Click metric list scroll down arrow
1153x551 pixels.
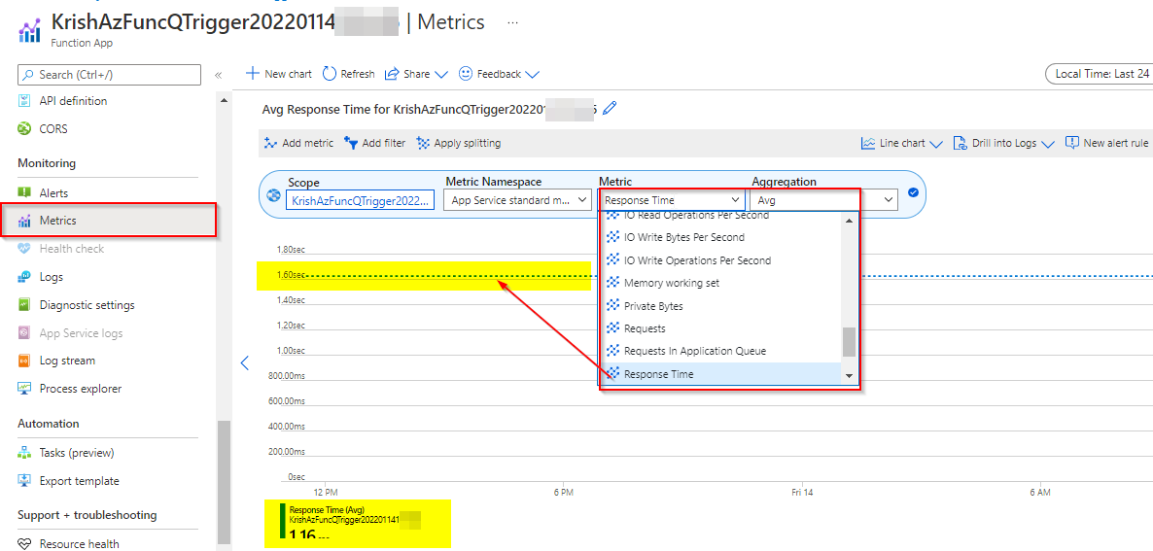click(x=850, y=376)
